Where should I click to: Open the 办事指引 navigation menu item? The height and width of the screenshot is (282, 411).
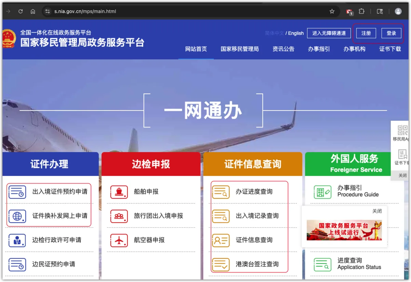pyautogui.click(x=319, y=49)
